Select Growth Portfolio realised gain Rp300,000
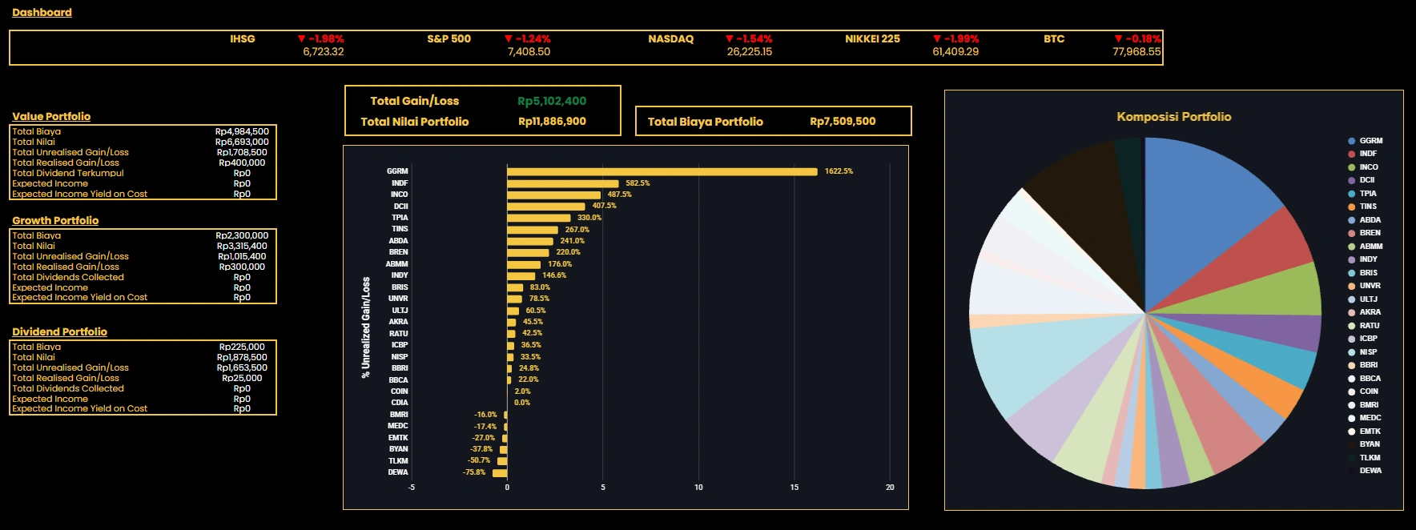Viewport: 1416px width, 530px height. 242,267
